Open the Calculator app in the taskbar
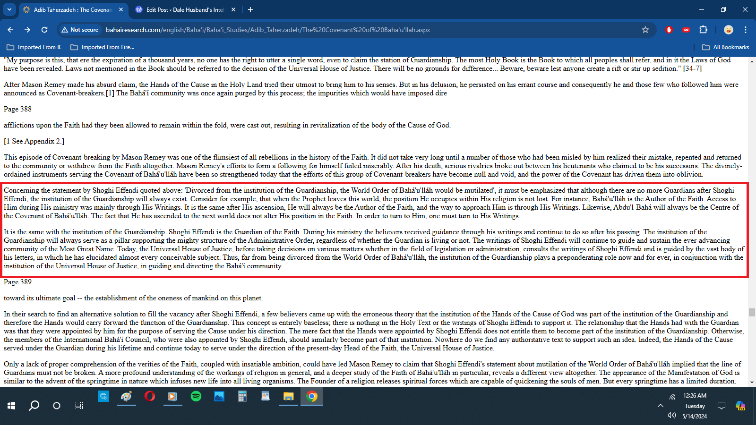The height and width of the screenshot is (425, 756). [242, 397]
